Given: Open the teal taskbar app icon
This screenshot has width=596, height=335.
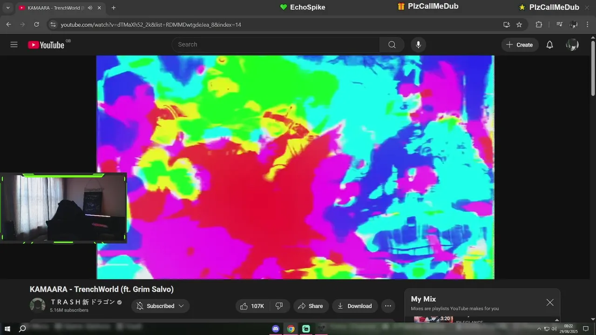Looking at the screenshot, I should 306,329.
